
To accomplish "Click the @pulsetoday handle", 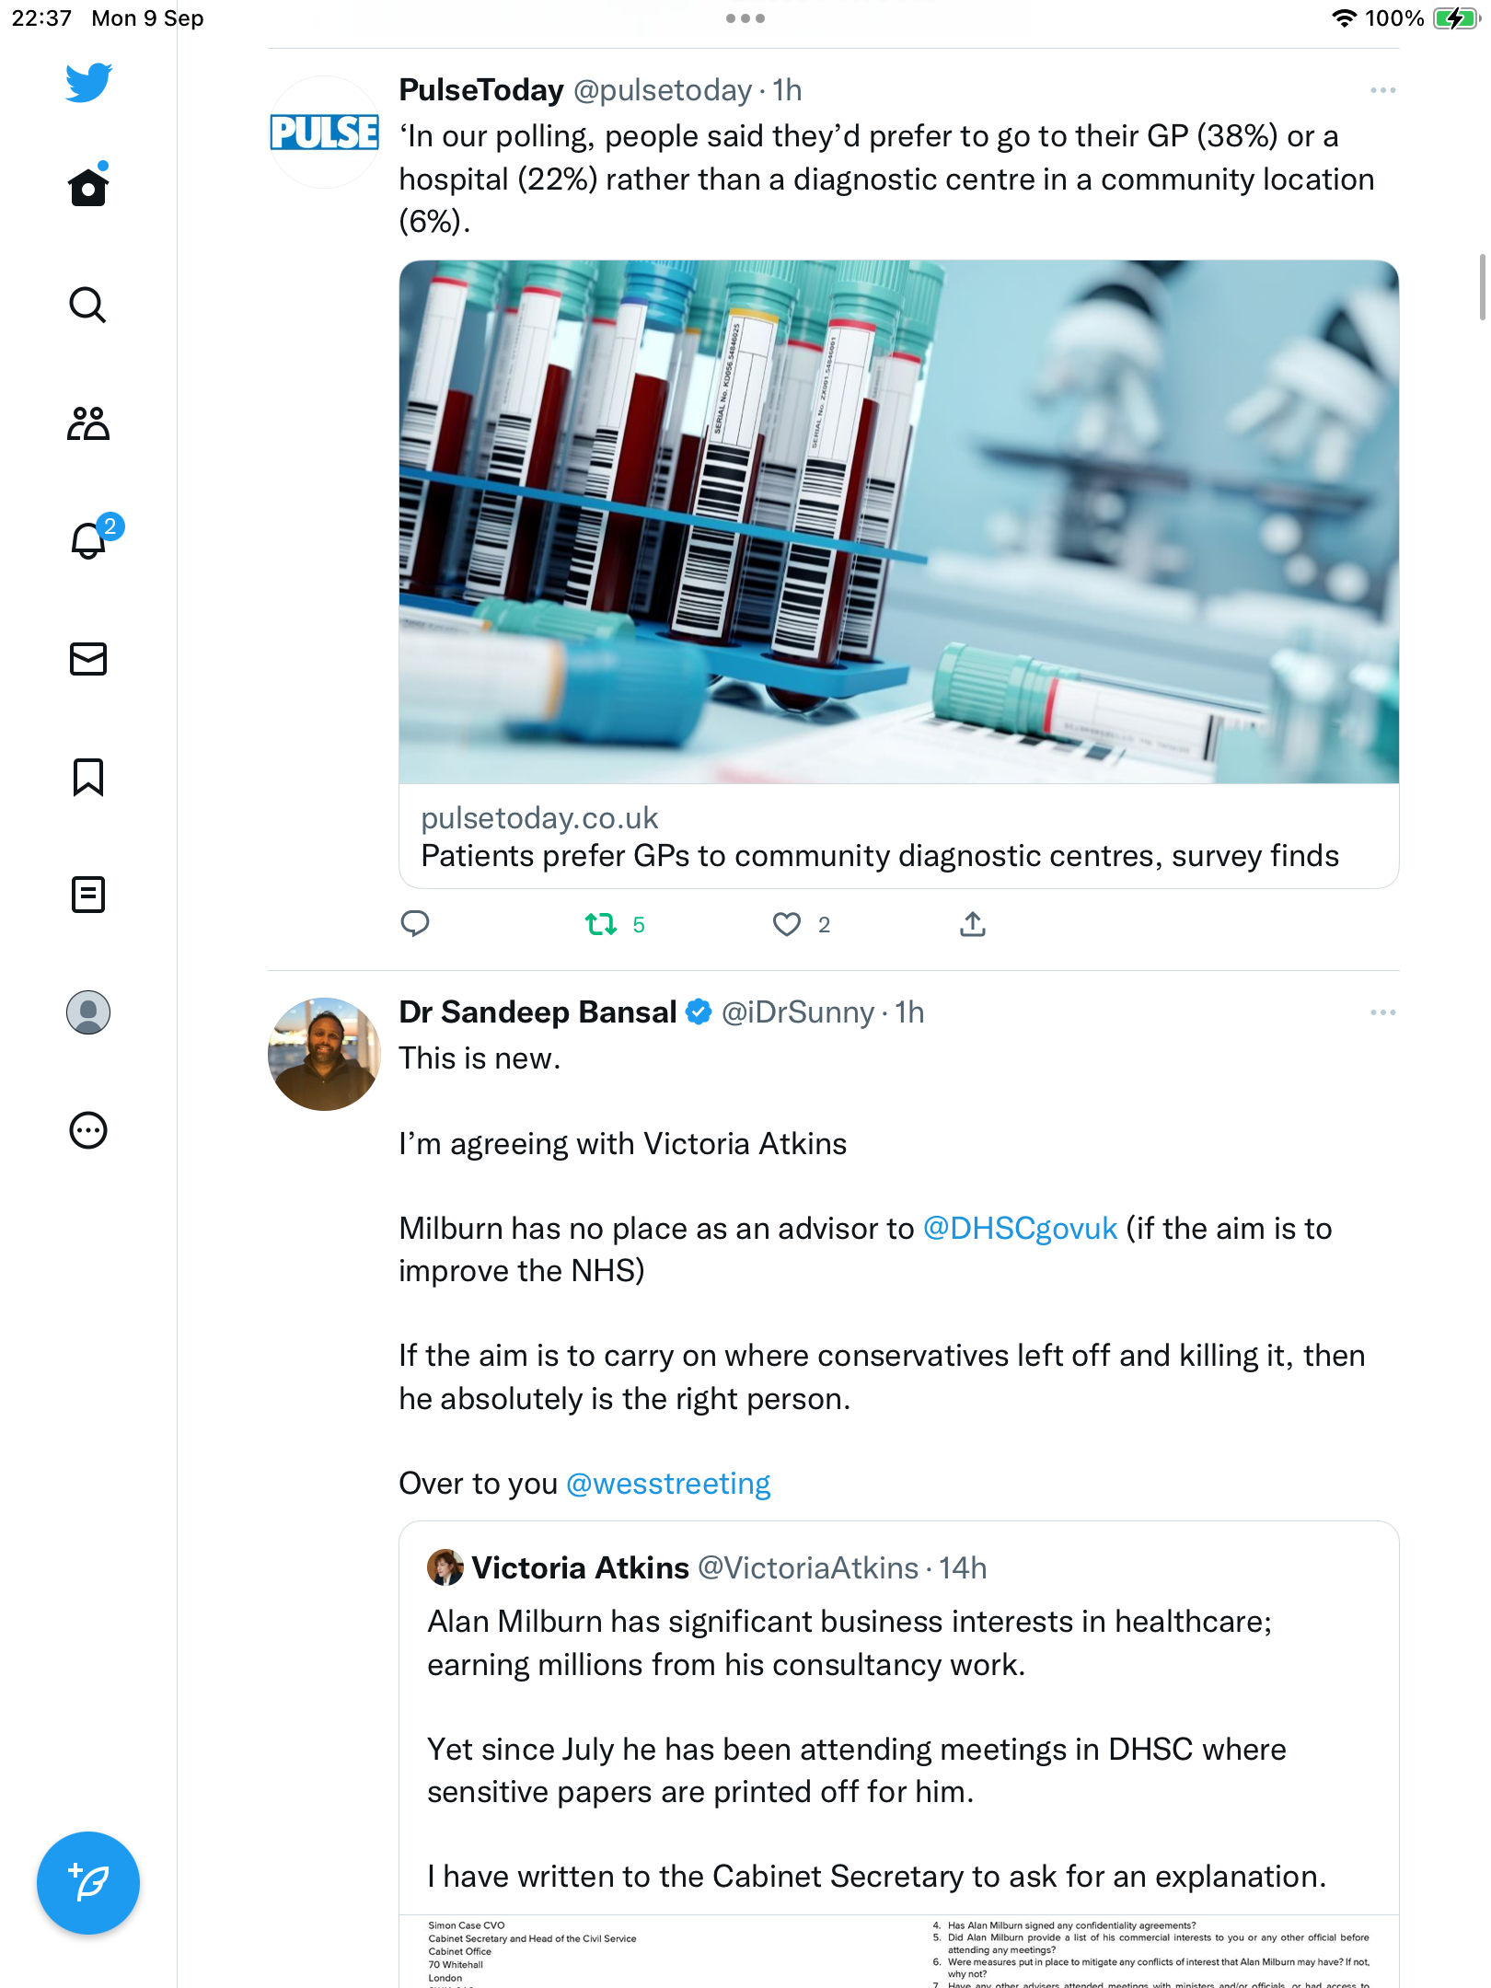I will pos(663,90).
